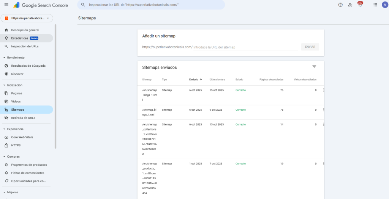This screenshot has height=199, width=389.
Task: Collapse the Indexación section
Action: point(4,85)
